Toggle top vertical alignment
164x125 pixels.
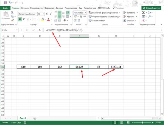click(56, 12)
